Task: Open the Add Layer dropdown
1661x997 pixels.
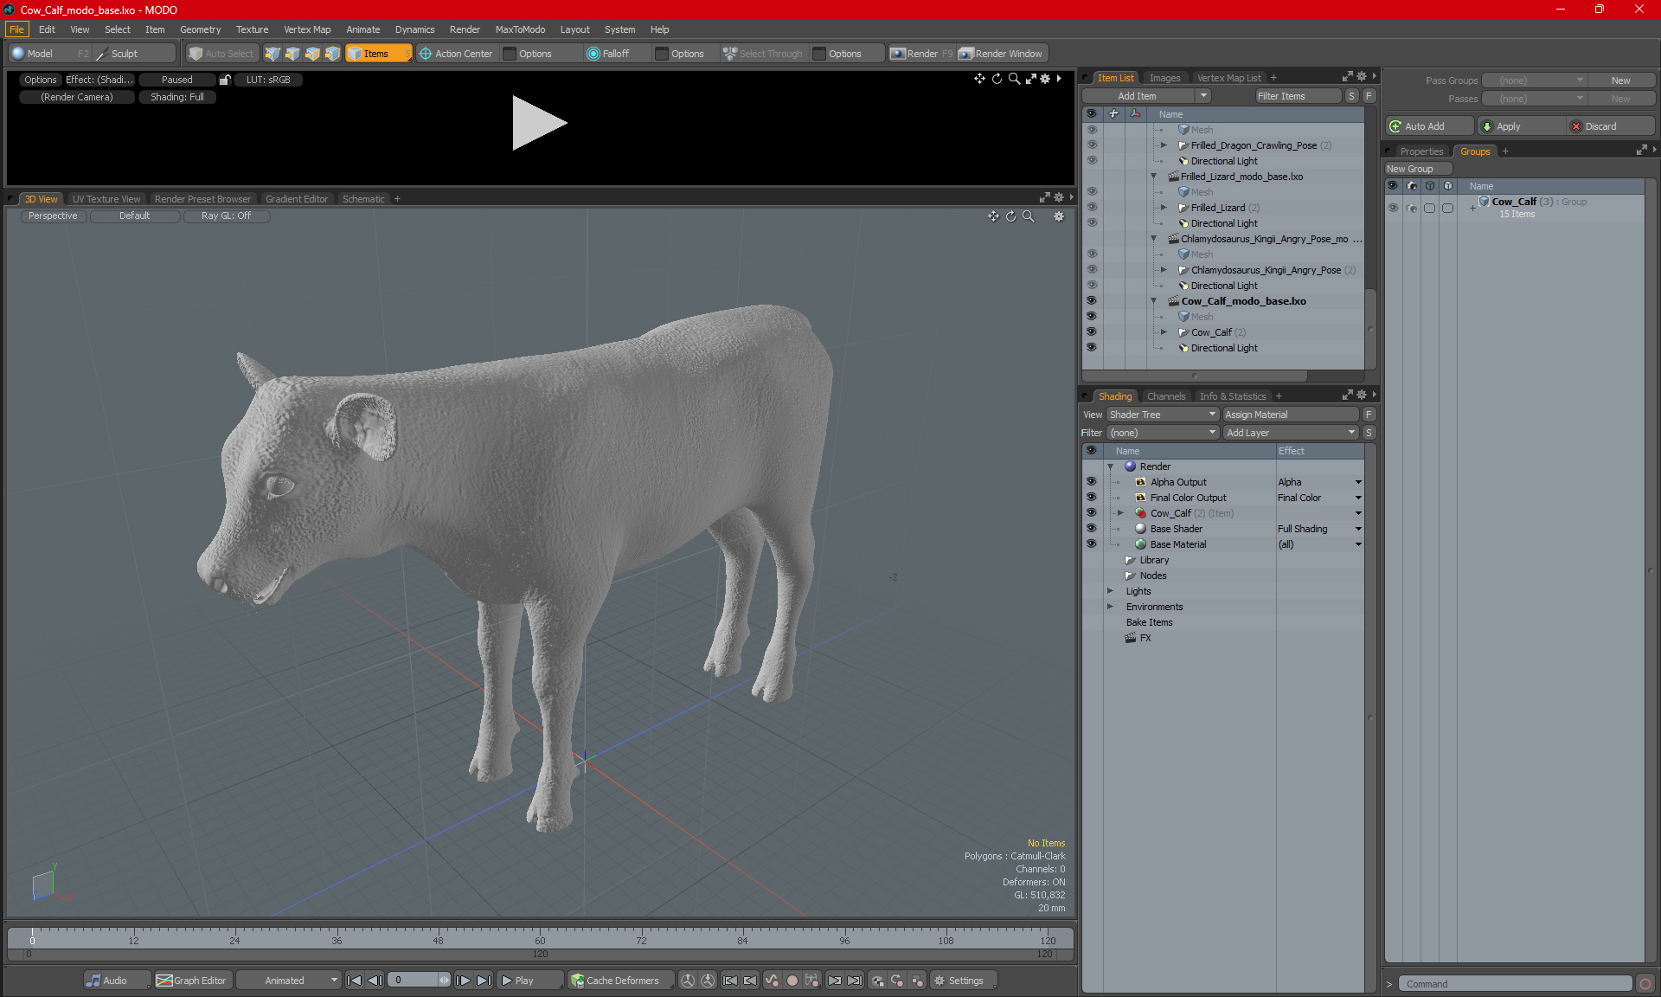Action: 1292,433
